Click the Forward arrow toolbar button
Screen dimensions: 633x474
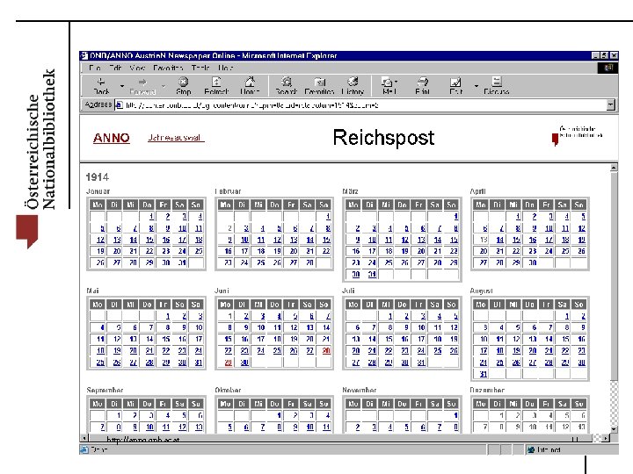coord(142,86)
